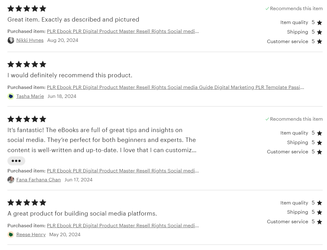Open purchased item link in Tasha's review
Screen dimensions: 327x250
[x=176, y=87]
